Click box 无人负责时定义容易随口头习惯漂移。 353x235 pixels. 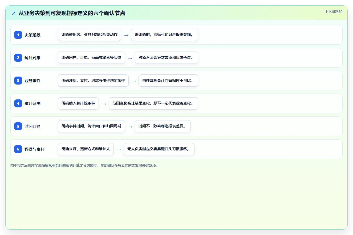pos(159,149)
